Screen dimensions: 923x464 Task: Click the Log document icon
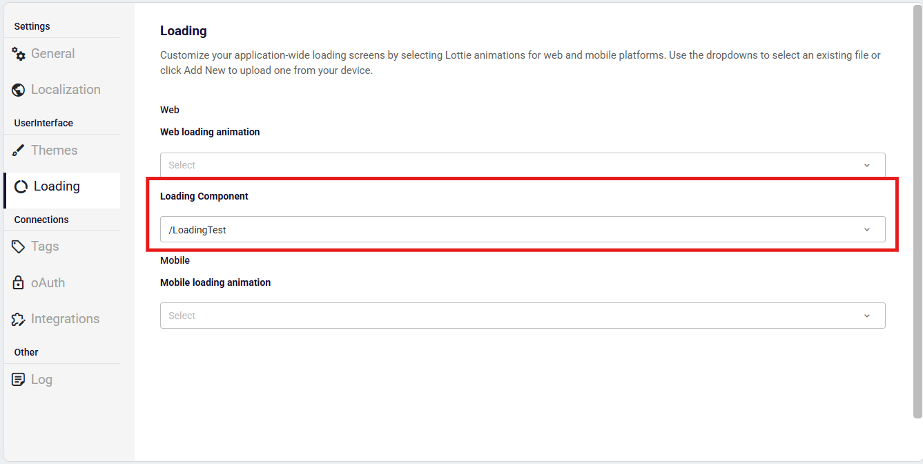(x=19, y=380)
